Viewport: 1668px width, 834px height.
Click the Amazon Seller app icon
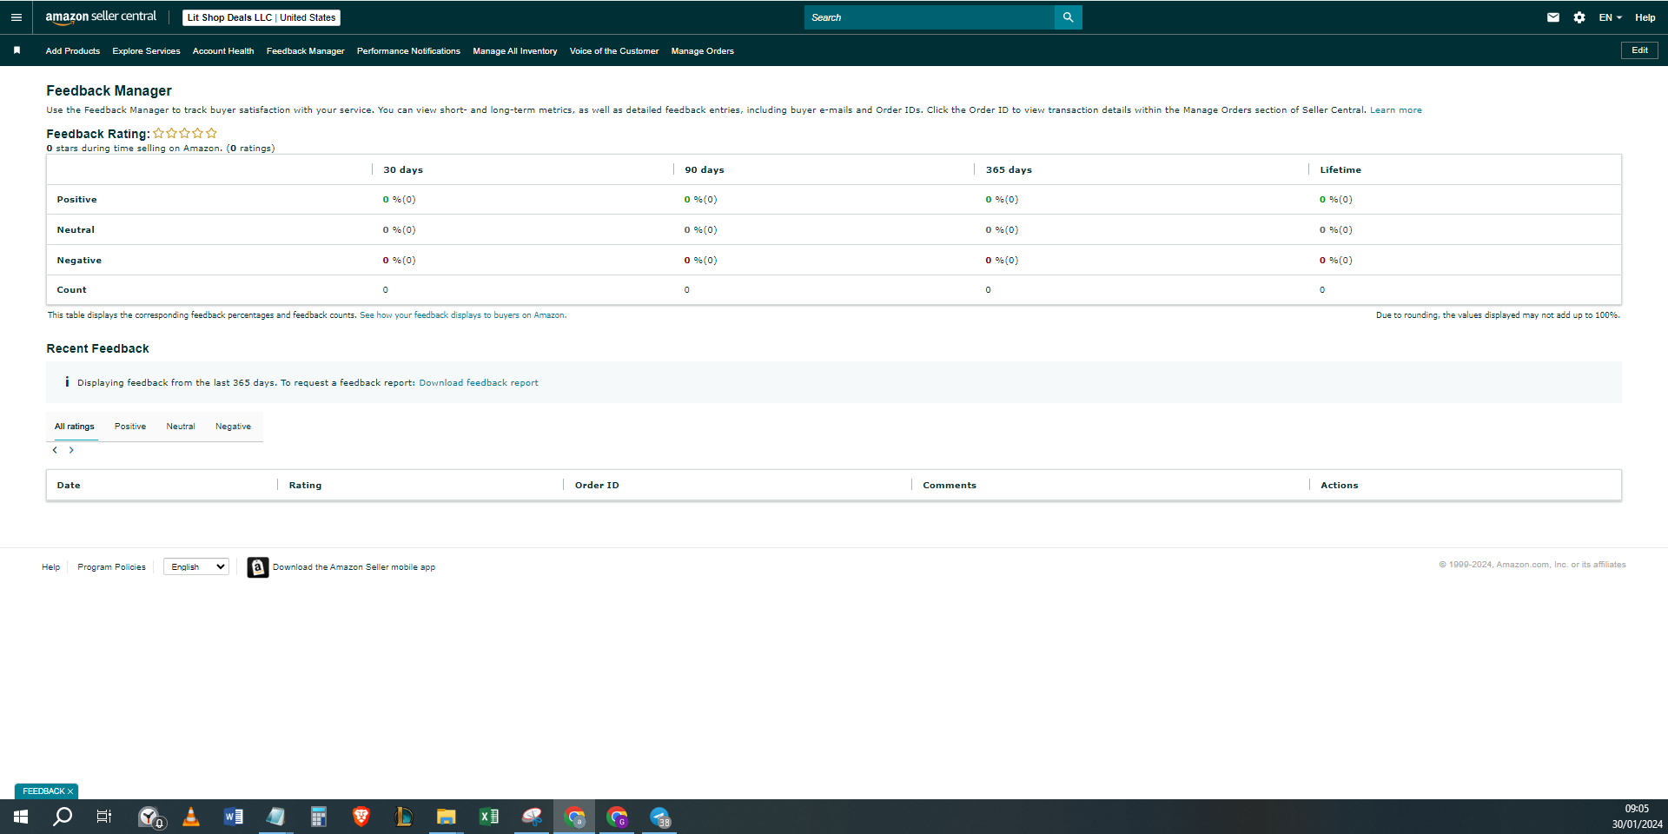click(x=258, y=567)
